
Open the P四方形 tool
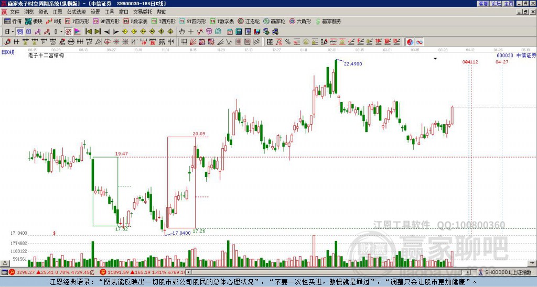tap(77, 21)
